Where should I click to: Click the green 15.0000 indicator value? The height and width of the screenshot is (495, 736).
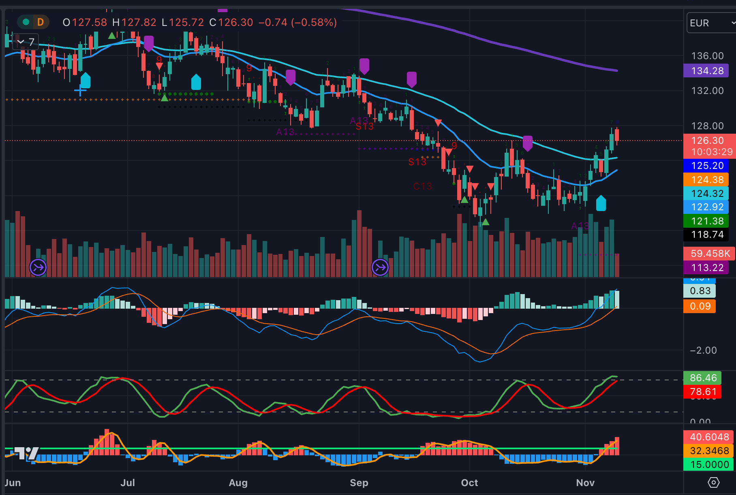(709, 465)
